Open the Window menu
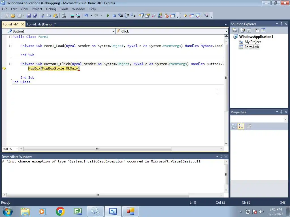The width and height of the screenshot is (290, 217). (78, 9)
